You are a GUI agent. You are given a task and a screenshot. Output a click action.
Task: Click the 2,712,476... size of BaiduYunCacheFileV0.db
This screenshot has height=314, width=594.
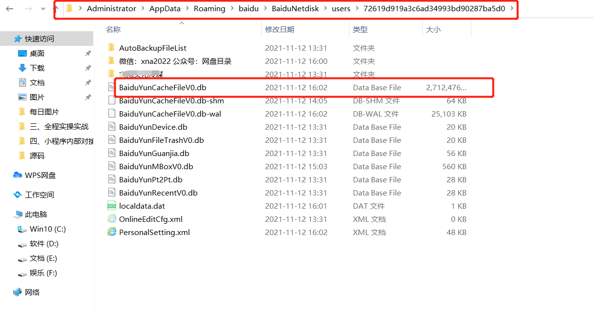[446, 87]
